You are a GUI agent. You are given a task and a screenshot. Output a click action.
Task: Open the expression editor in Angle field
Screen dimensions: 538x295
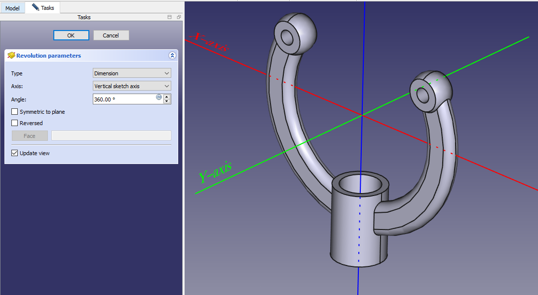click(x=159, y=98)
